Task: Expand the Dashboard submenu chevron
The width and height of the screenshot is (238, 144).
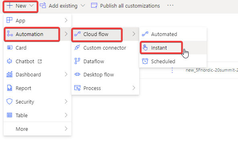Action: (66, 74)
